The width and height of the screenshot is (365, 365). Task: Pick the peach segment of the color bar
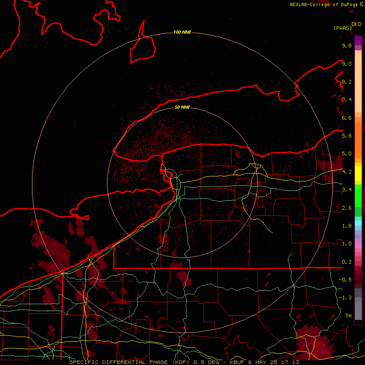pos(358,83)
